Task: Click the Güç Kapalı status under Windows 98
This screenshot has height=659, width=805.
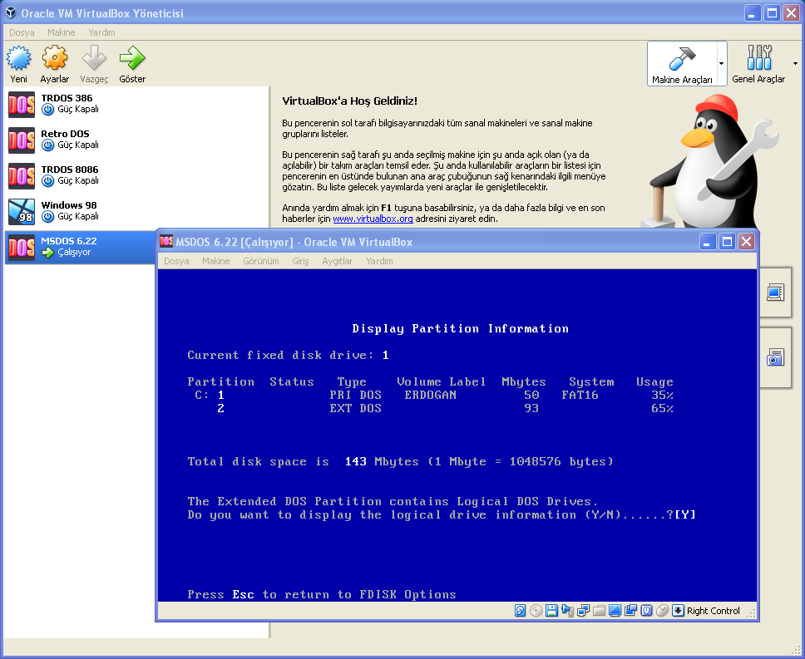Action: pos(78,216)
